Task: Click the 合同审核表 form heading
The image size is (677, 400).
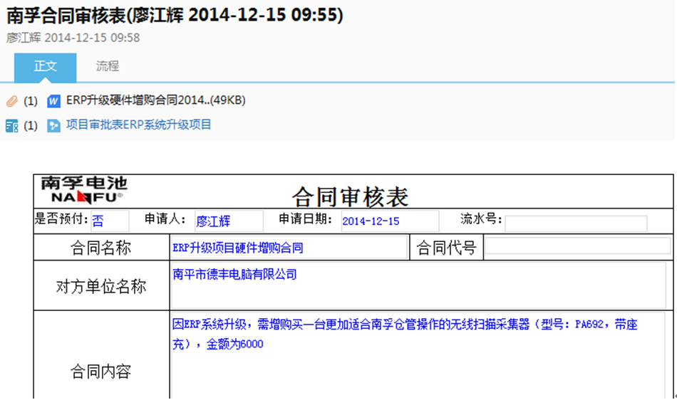Action: point(351,195)
